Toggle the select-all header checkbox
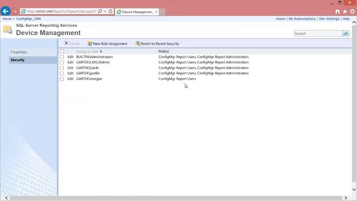 coord(62,51)
